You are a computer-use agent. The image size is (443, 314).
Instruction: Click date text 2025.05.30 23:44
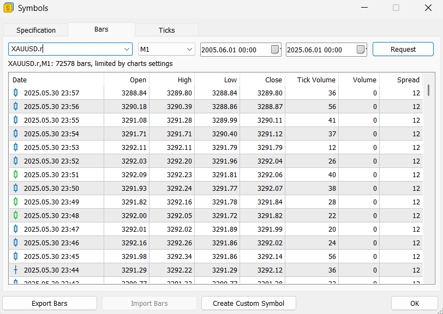[51, 270]
